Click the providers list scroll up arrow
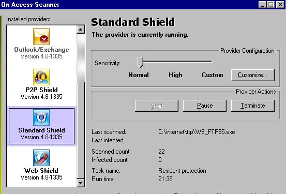The image size is (286, 194). click(81, 29)
